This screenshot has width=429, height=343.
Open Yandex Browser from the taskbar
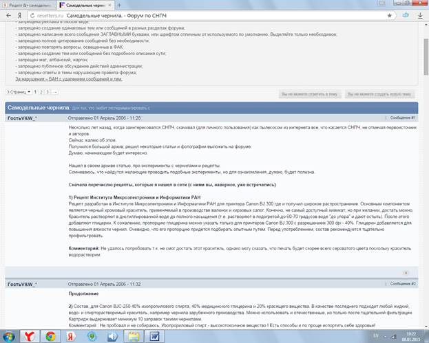tap(29, 336)
